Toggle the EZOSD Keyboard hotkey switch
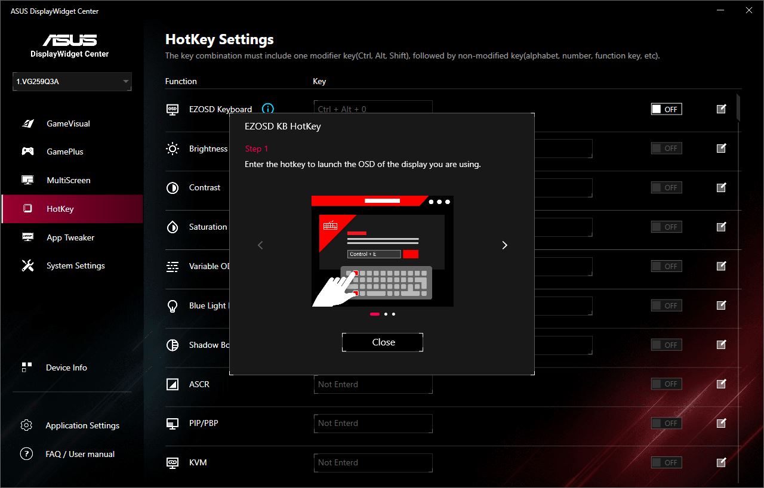Screen dimensions: 764x488 (x=666, y=109)
